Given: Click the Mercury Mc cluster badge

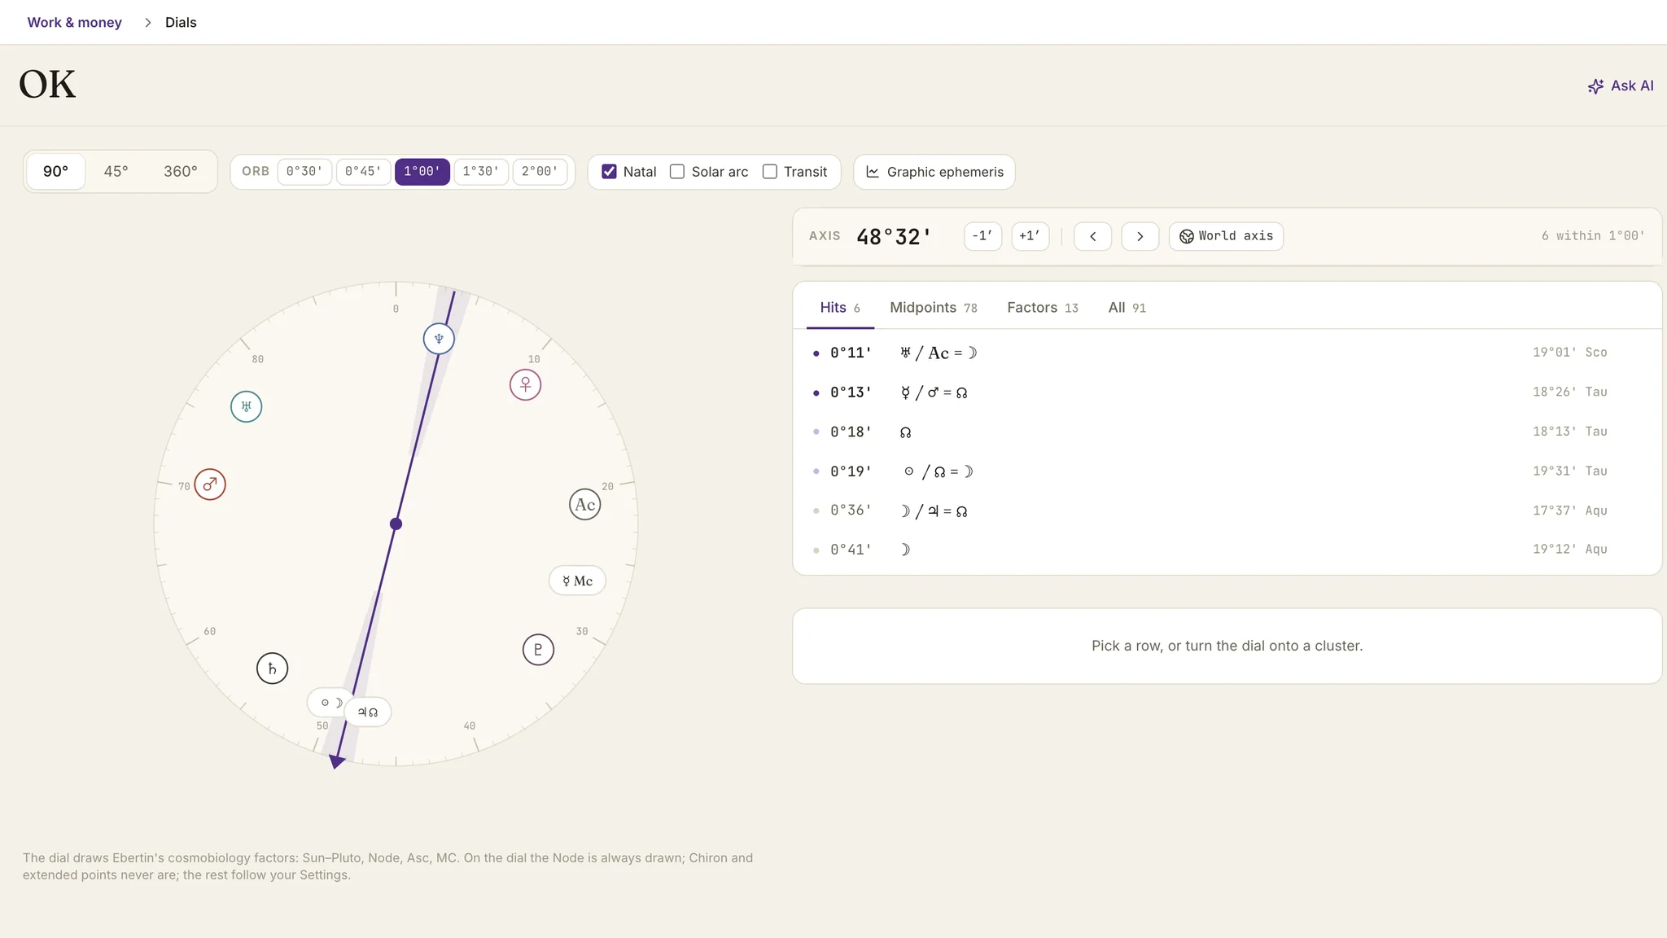Looking at the screenshot, I should pos(577,581).
